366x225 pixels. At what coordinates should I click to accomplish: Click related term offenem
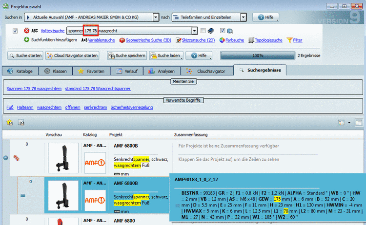pos(73,107)
